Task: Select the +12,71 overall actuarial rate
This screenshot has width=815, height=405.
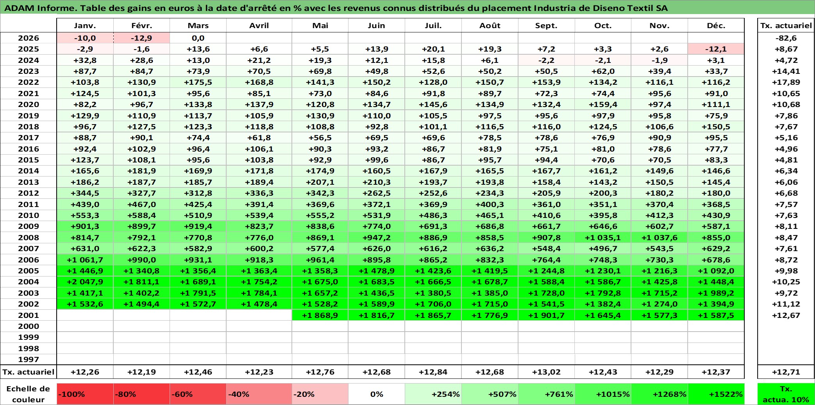Action: (x=786, y=372)
